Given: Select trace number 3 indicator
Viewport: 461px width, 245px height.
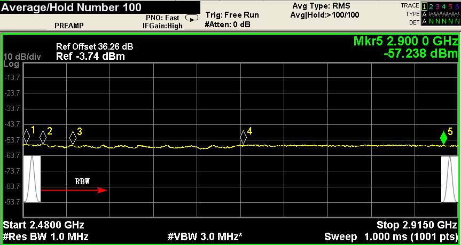Looking at the screenshot, I should (x=438, y=6).
